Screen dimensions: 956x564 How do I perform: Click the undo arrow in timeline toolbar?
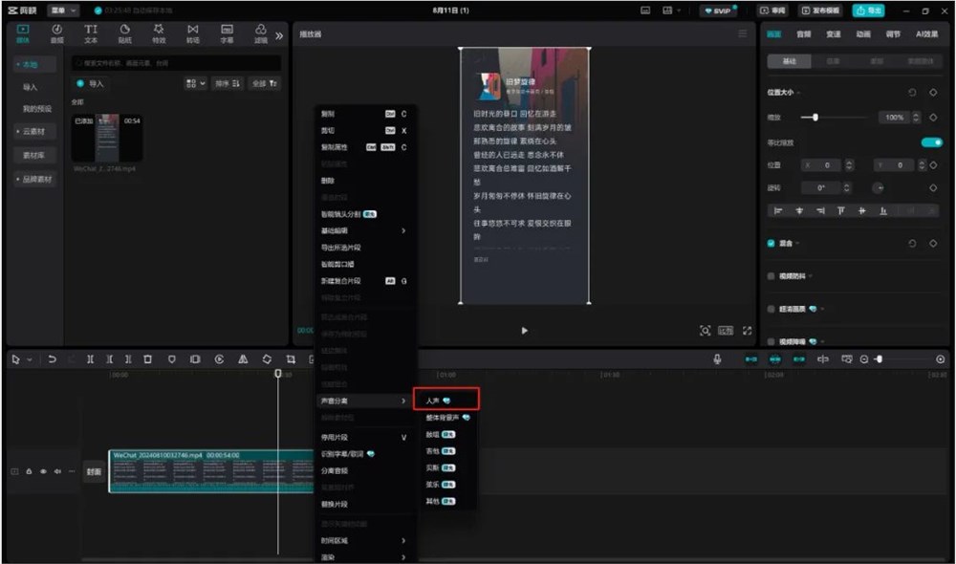[x=52, y=359]
